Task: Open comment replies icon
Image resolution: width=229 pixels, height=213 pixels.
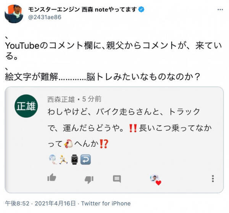Action: coord(117,178)
